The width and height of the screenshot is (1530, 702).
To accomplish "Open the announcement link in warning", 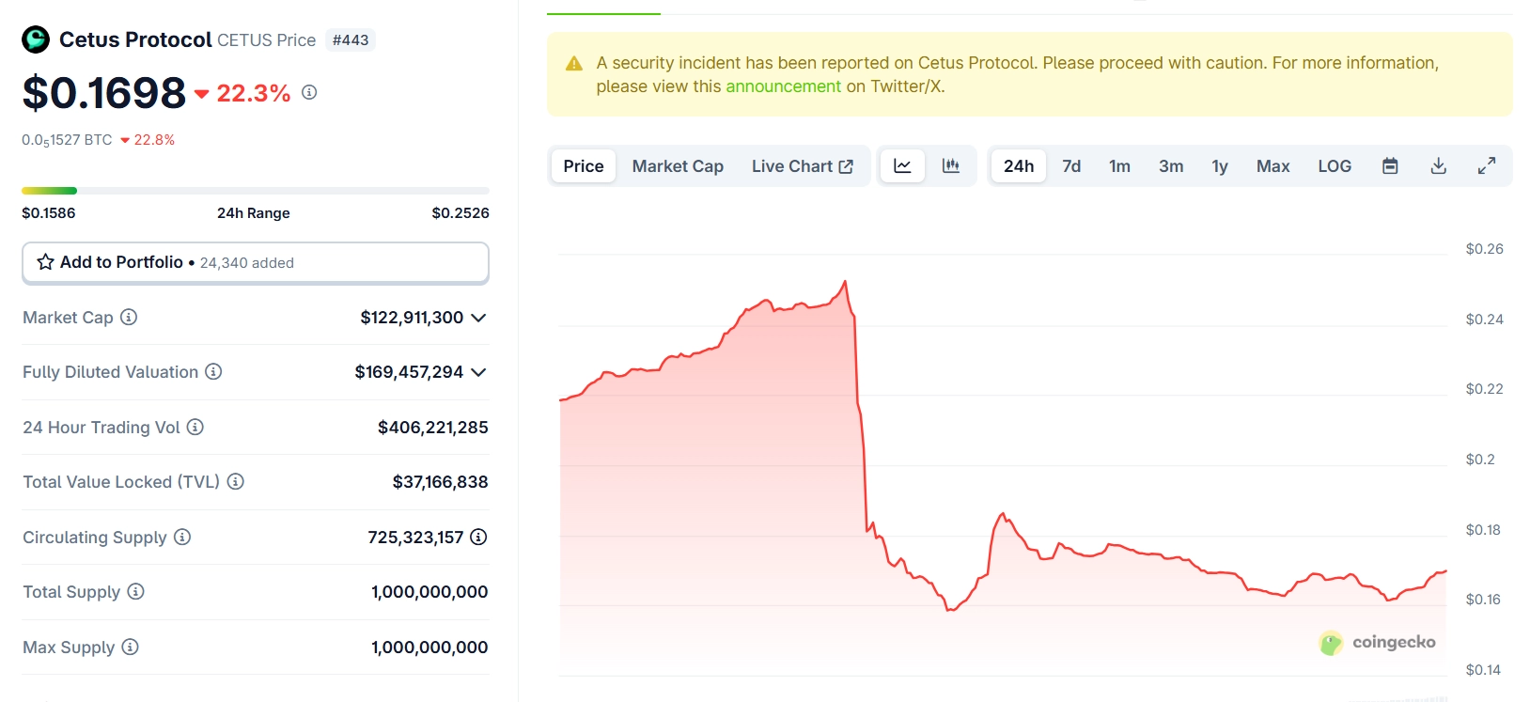I will [783, 86].
